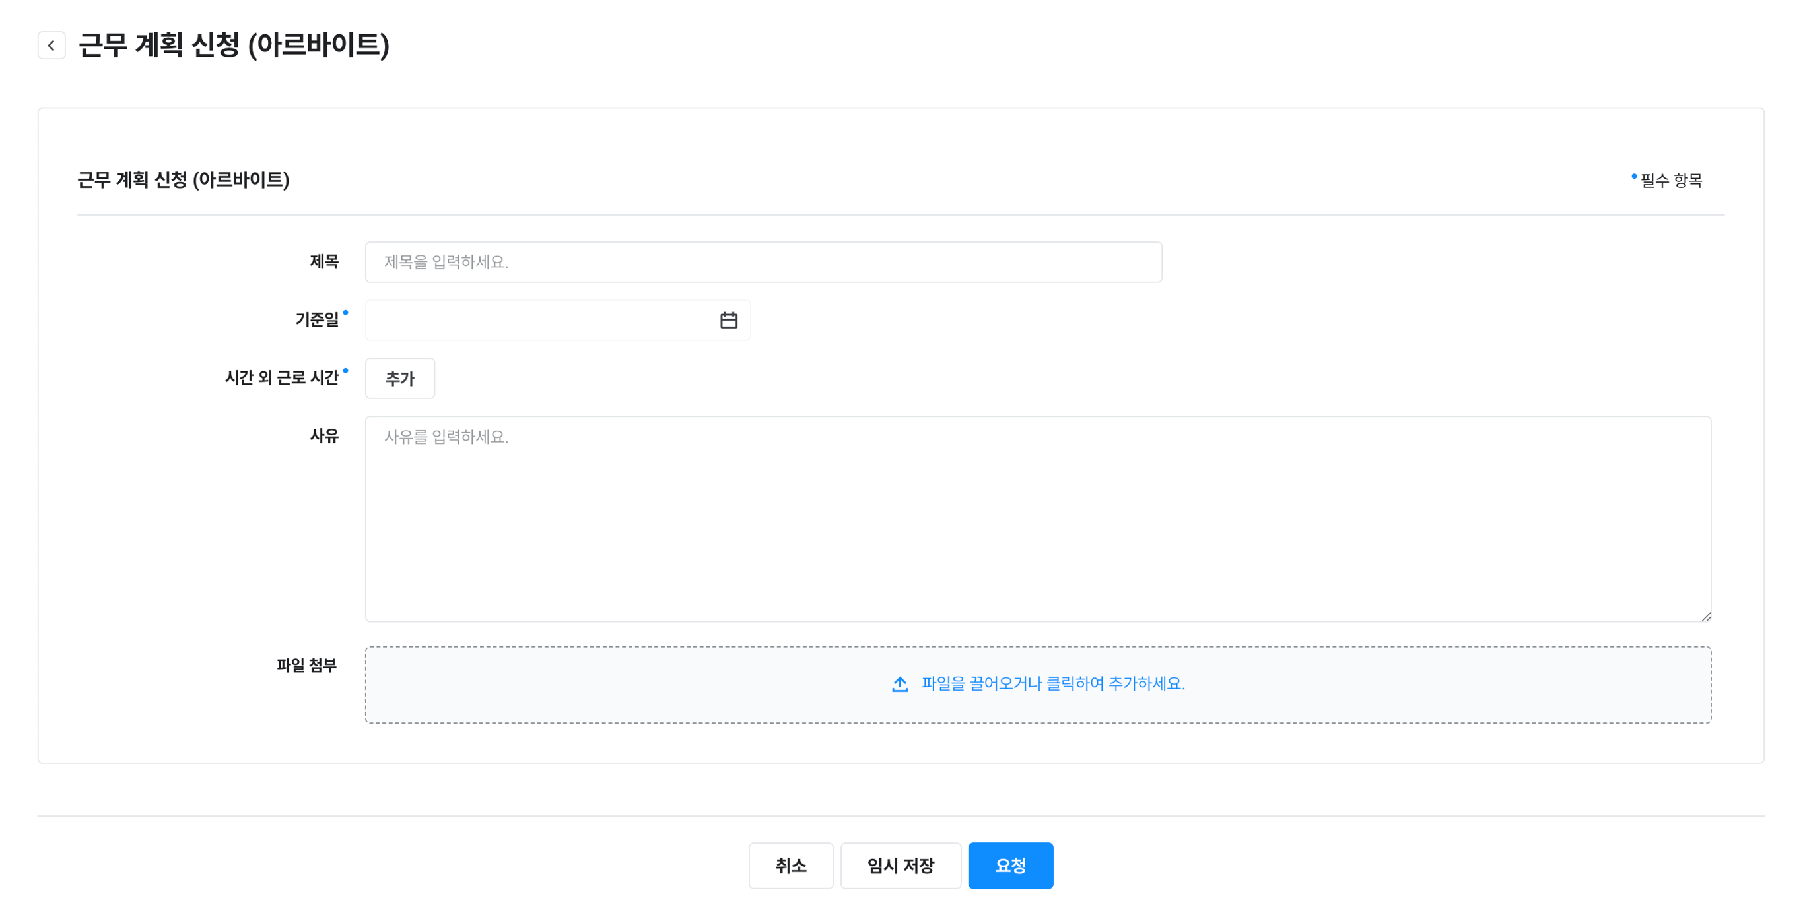Click the 사유 field label
Screen dimensions: 1803x913
point(324,437)
